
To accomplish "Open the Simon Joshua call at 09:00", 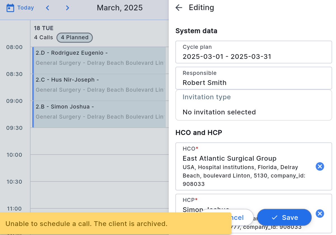I will click(x=99, y=114).
